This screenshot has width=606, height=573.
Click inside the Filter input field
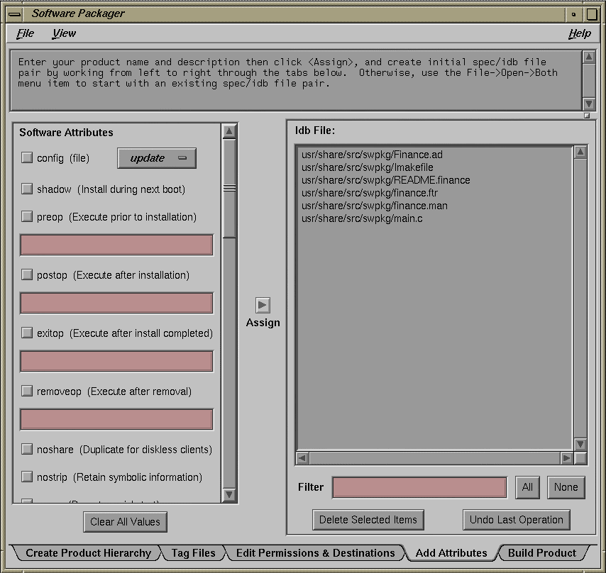click(418, 487)
